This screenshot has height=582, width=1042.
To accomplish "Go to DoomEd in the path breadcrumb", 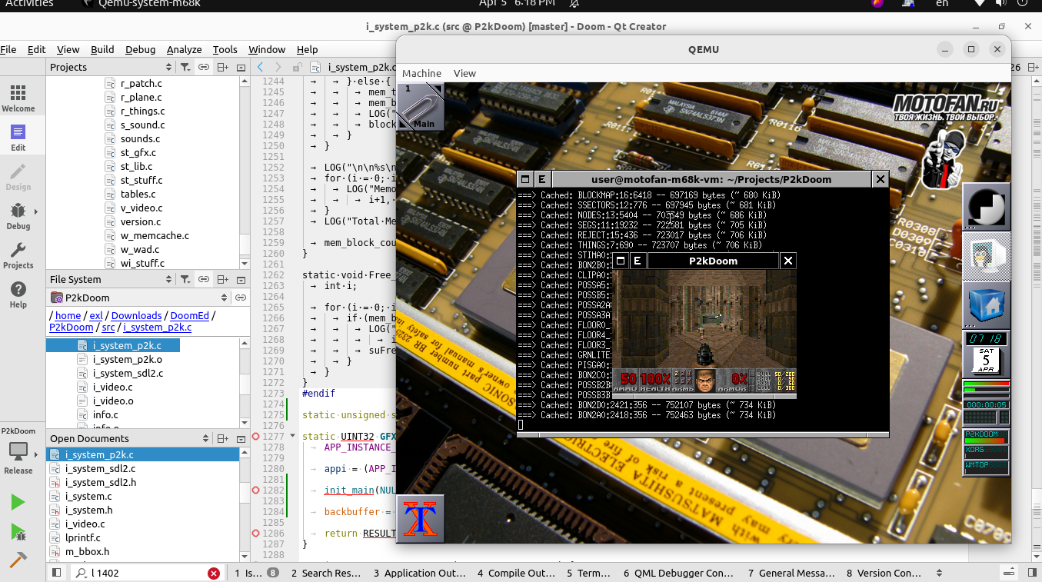I will (189, 315).
